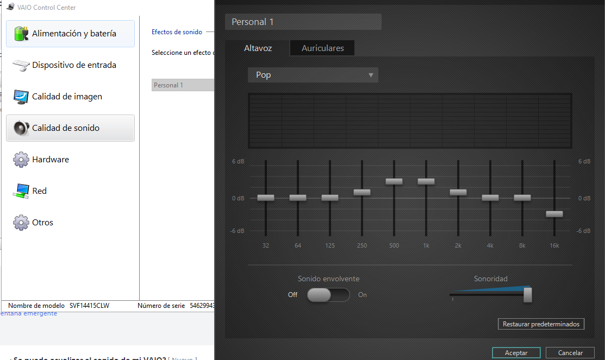Open Alimentación y batería settings

70,34
